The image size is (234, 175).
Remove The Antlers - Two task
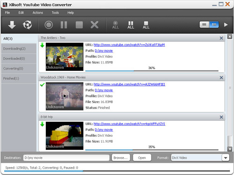pyautogui.click(x=221, y=38)
